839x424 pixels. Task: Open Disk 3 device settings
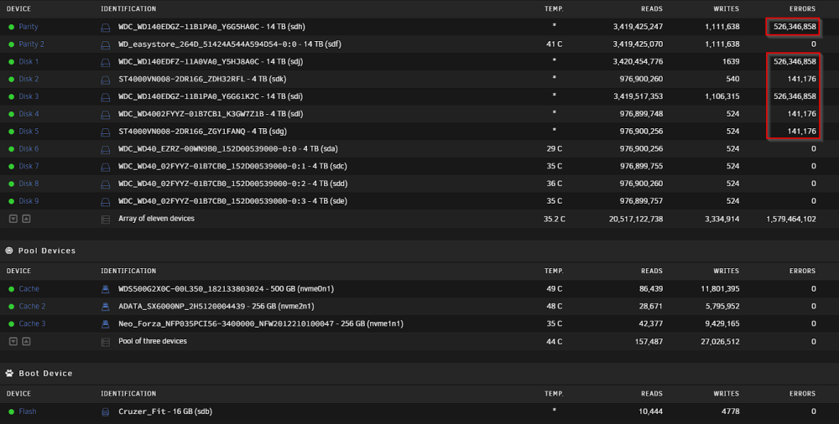pos(29,96)
